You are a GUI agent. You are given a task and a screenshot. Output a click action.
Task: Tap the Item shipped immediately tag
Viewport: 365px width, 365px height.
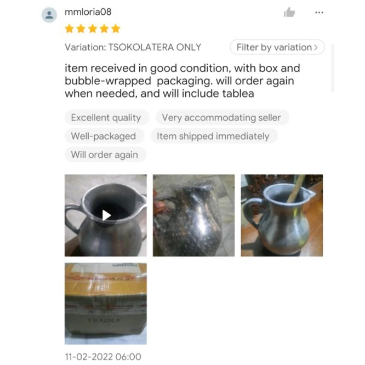click(x=213, y=136)
